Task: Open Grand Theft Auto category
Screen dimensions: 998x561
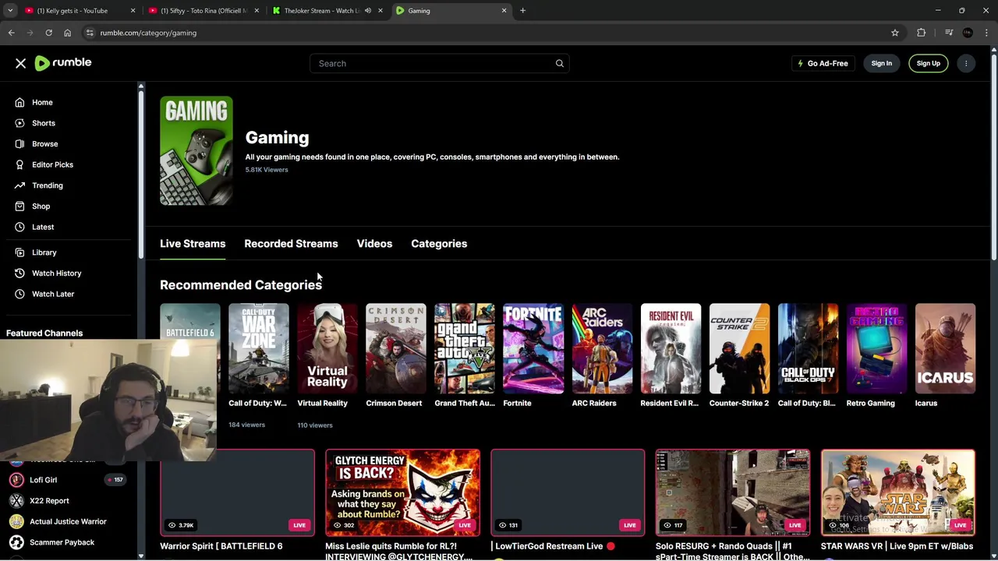Action: (x=465, y=348)
